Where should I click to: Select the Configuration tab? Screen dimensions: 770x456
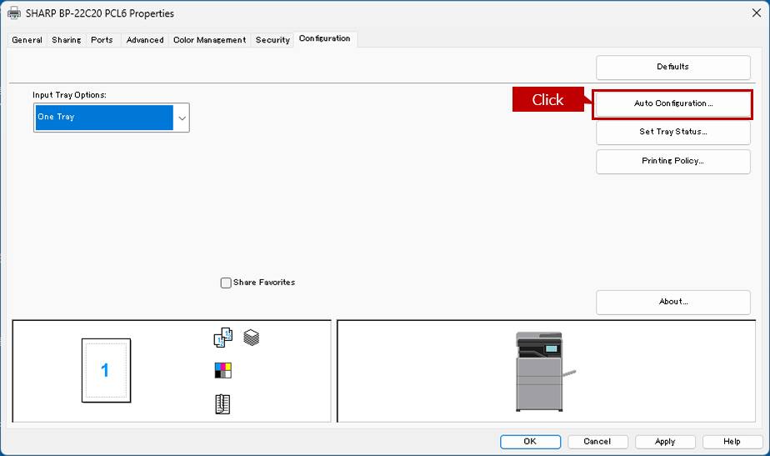pyautogui.click(x=325, y=39)
